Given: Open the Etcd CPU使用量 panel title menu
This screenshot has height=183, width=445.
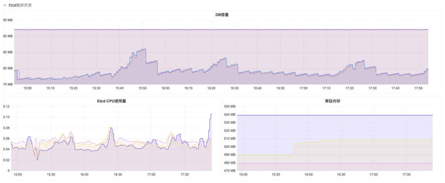Looking at the screenshot, I should click(x=111, y=101).
